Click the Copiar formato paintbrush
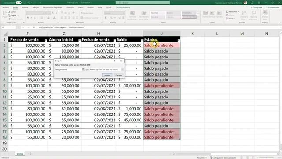The height and width of the screenshot is (159, 282). pos(16,19)
